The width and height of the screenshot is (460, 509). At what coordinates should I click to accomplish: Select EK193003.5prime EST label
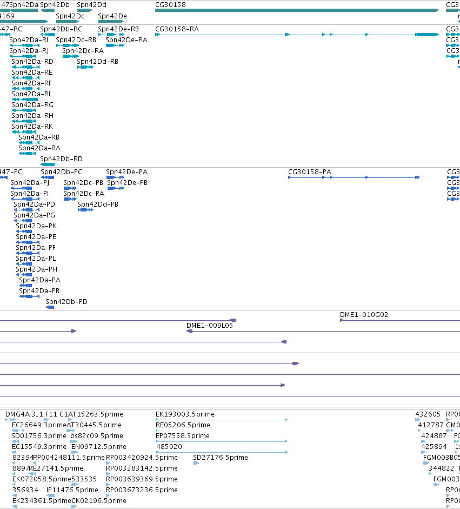click(x=185, y=414)
